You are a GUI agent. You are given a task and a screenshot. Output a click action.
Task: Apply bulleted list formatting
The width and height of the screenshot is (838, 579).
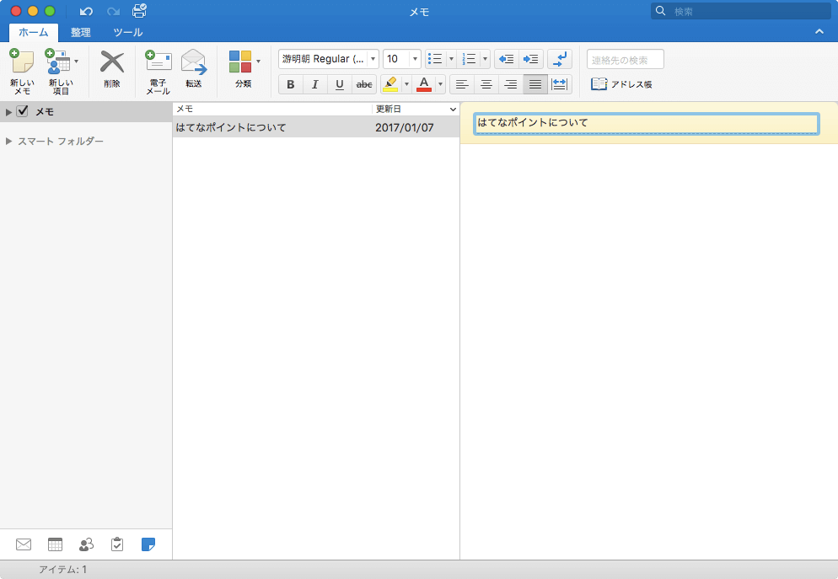coord(436,59)
